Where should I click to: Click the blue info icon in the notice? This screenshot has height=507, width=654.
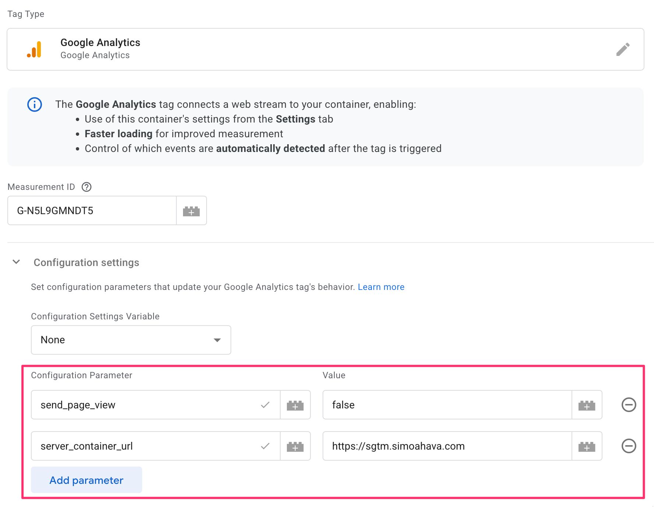pos(35,104)
